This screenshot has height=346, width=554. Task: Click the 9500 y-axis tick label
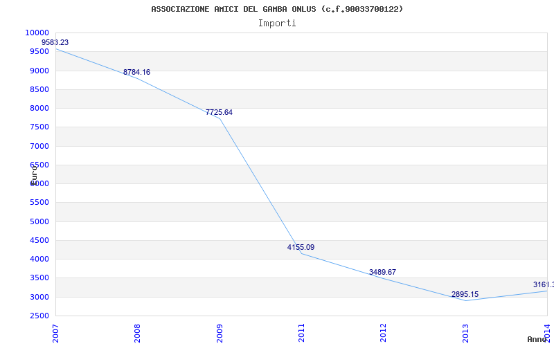tap(39, 51)
